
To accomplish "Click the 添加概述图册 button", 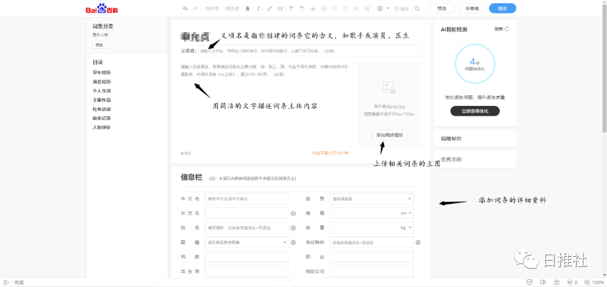I will 389,135.
